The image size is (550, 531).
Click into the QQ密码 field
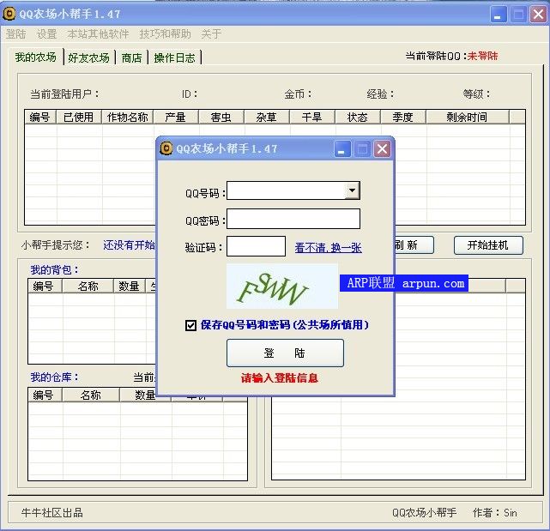293,219
